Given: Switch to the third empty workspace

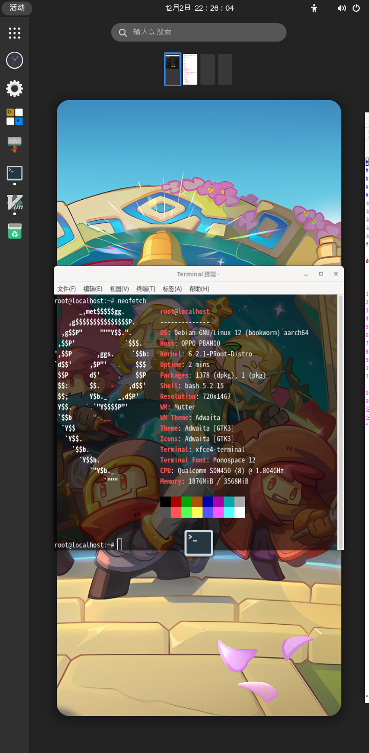Looking at the screenshot, I should point(208,69).
